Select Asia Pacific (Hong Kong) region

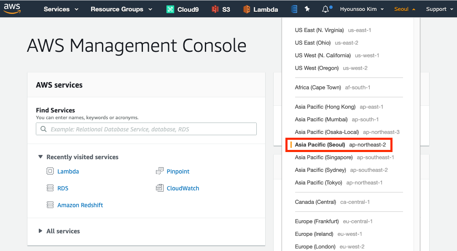(x=339, y=107)
